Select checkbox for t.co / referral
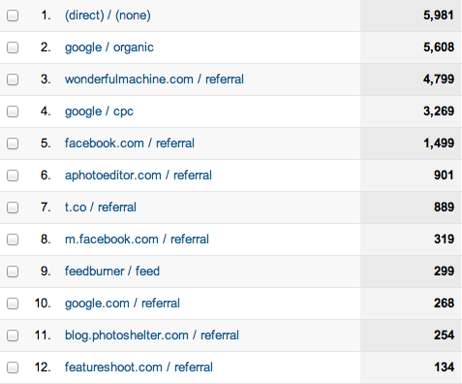The image size is (462, 384). (13, 208)
